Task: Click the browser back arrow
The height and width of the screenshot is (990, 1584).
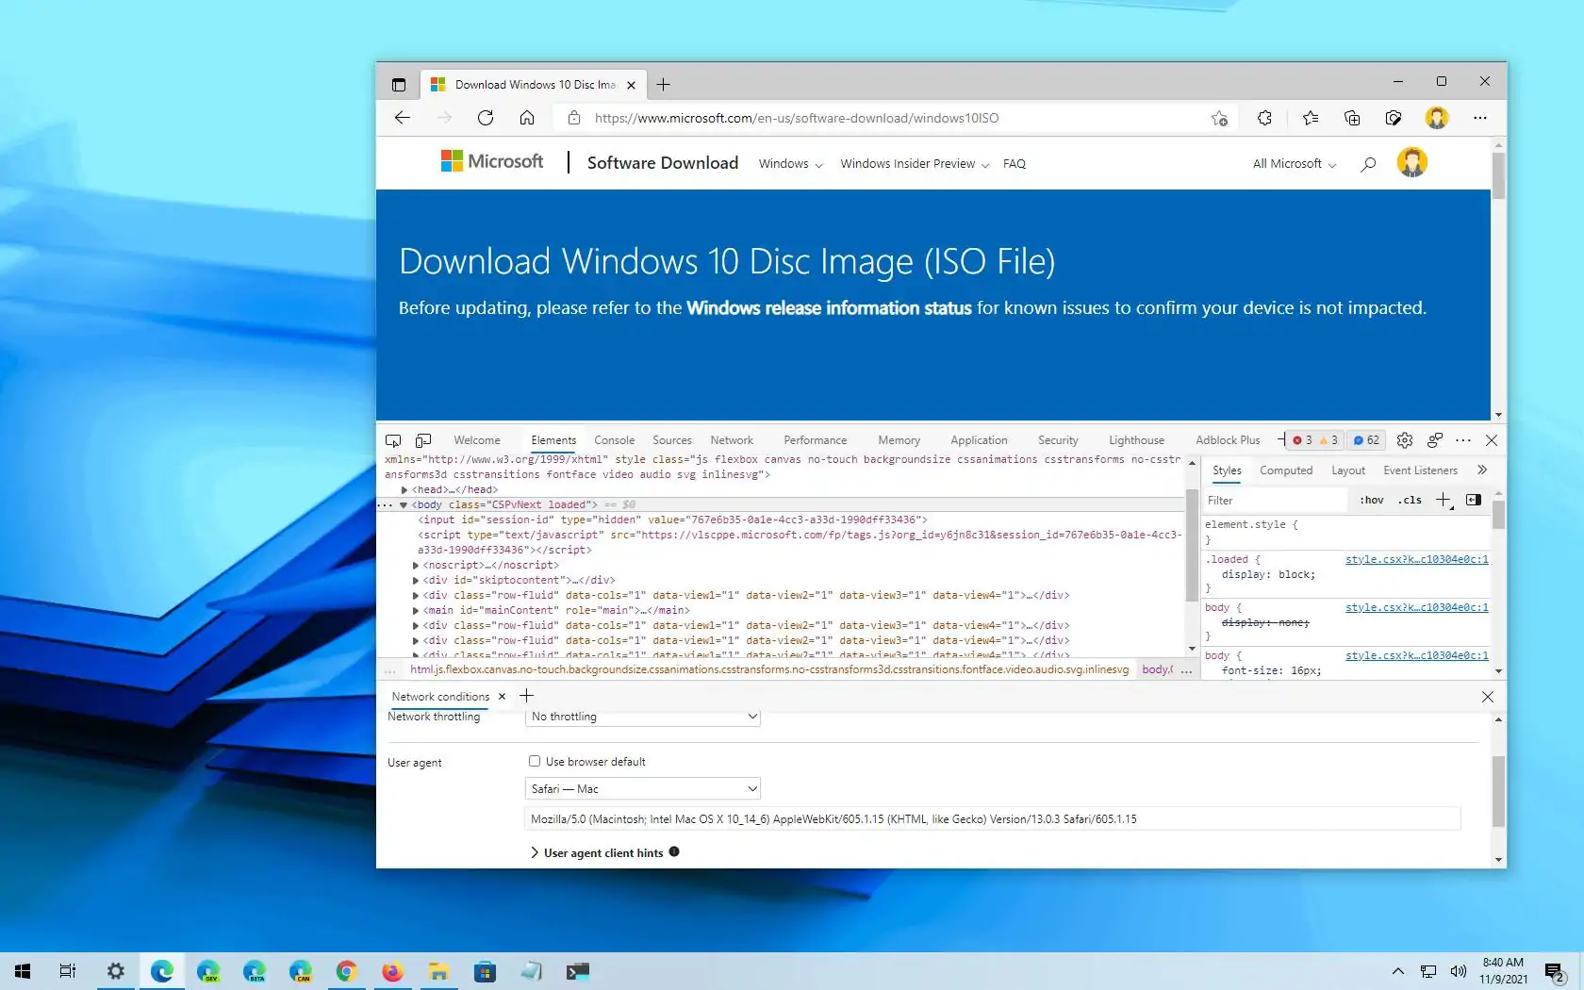Action: pos(403,118)
